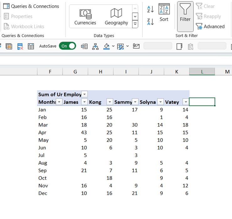Click cell containing 43 for James in Apr
The width and height of the screenshot is (232, 219).
click(x=75, y=133)
